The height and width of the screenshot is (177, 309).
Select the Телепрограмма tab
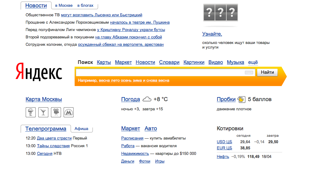point(46,129)
